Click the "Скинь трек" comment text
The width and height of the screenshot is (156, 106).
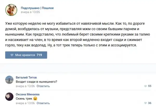[24, 99]
